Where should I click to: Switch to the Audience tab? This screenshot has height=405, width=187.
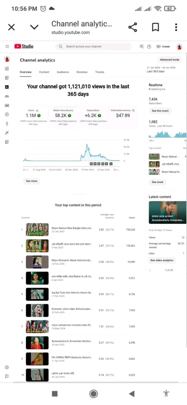[x=63, y=72]
